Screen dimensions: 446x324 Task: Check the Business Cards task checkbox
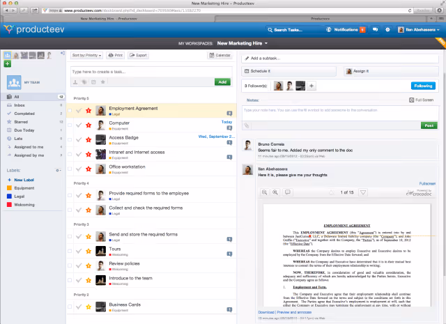[70, 307]
